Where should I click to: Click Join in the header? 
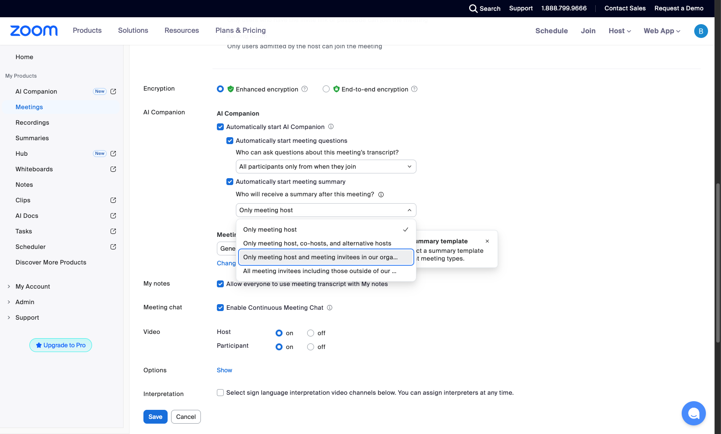[x=588, y=31]
